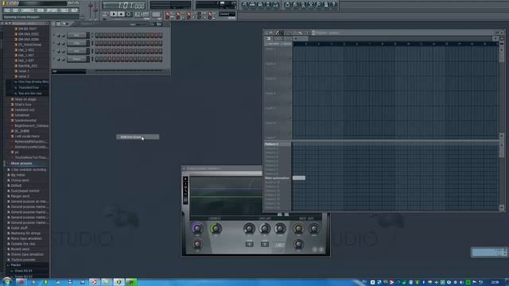Select the Clap channel button
Image resolution: width=509 pixels, height=286 pixels.
pos(76,43)
